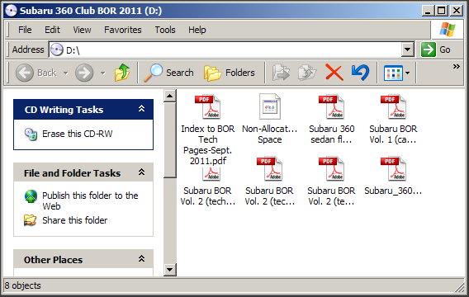
Task: Click the Non-Allocat... Space file name
Action: coord(270,134)
